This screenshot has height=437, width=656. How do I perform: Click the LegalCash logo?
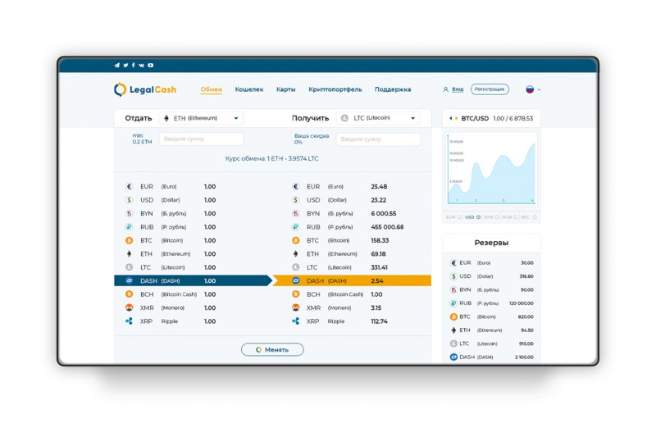(145, 89)
